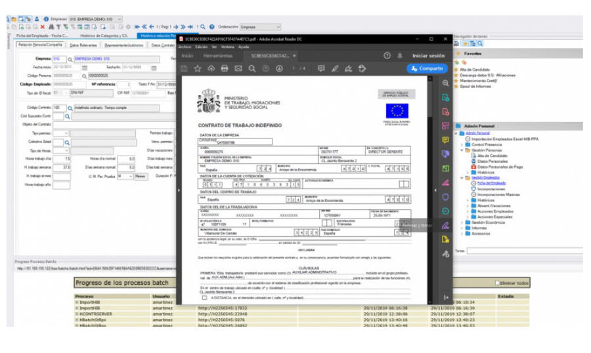This screenshot has width=591, height=353.
Task: Switch to the Herramientas tab in Acrobat
Action: [218, 56]
